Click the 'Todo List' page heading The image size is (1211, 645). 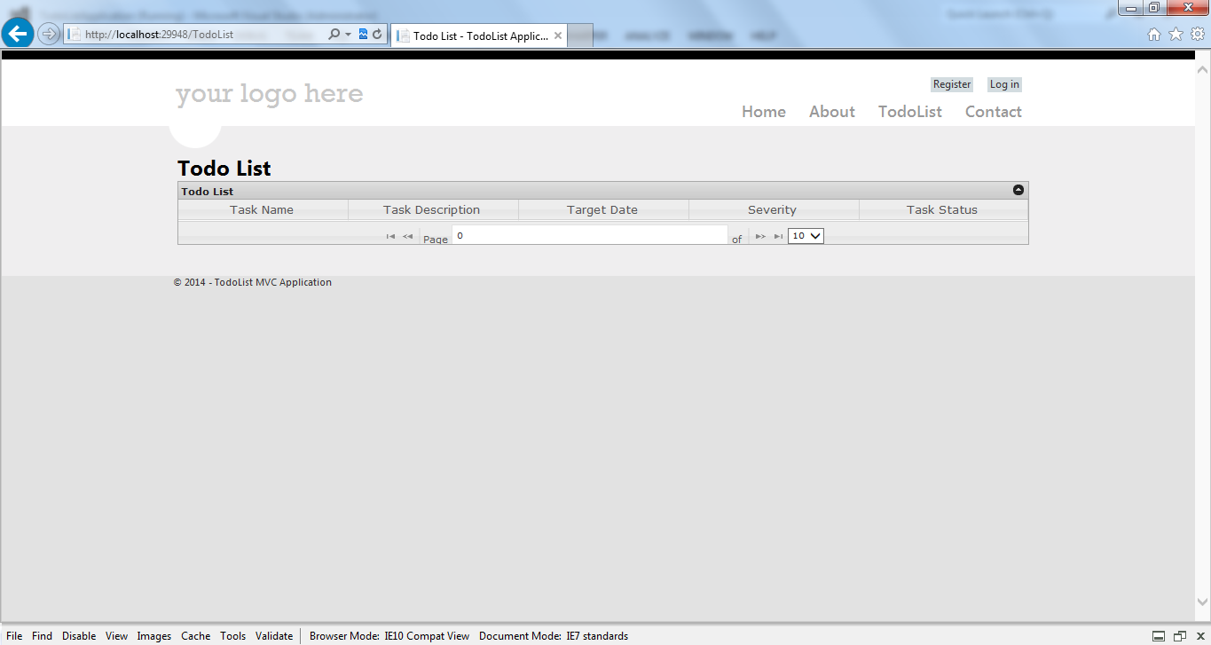[x=224, y=169]
